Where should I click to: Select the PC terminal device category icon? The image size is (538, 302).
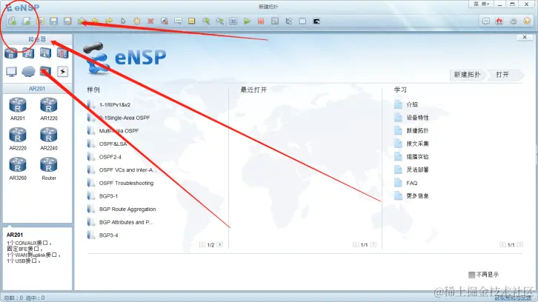coord(11,72)
